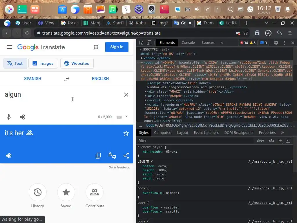
Task: Show more Styles sidebar tabs chevron
Action: coord(282,133)
